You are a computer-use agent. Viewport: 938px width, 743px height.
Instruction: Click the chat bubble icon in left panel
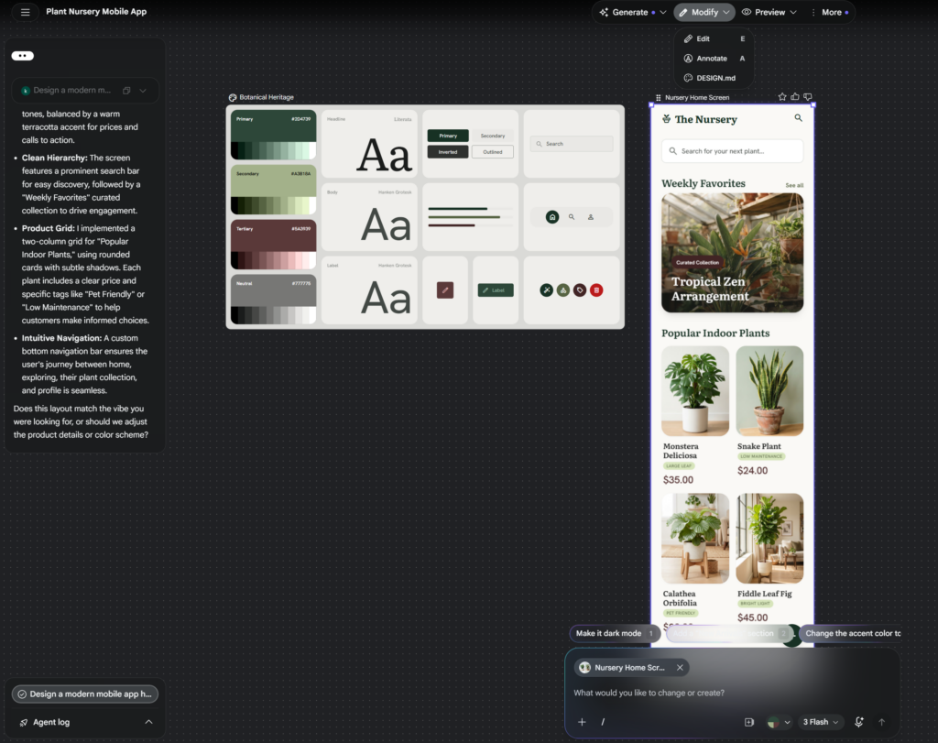[x=23, y=56]
